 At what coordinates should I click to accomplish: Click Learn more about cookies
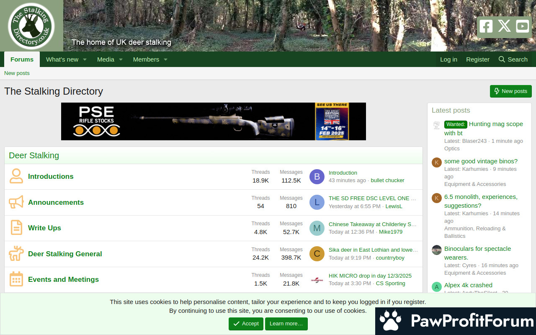[x=286, y=324]
